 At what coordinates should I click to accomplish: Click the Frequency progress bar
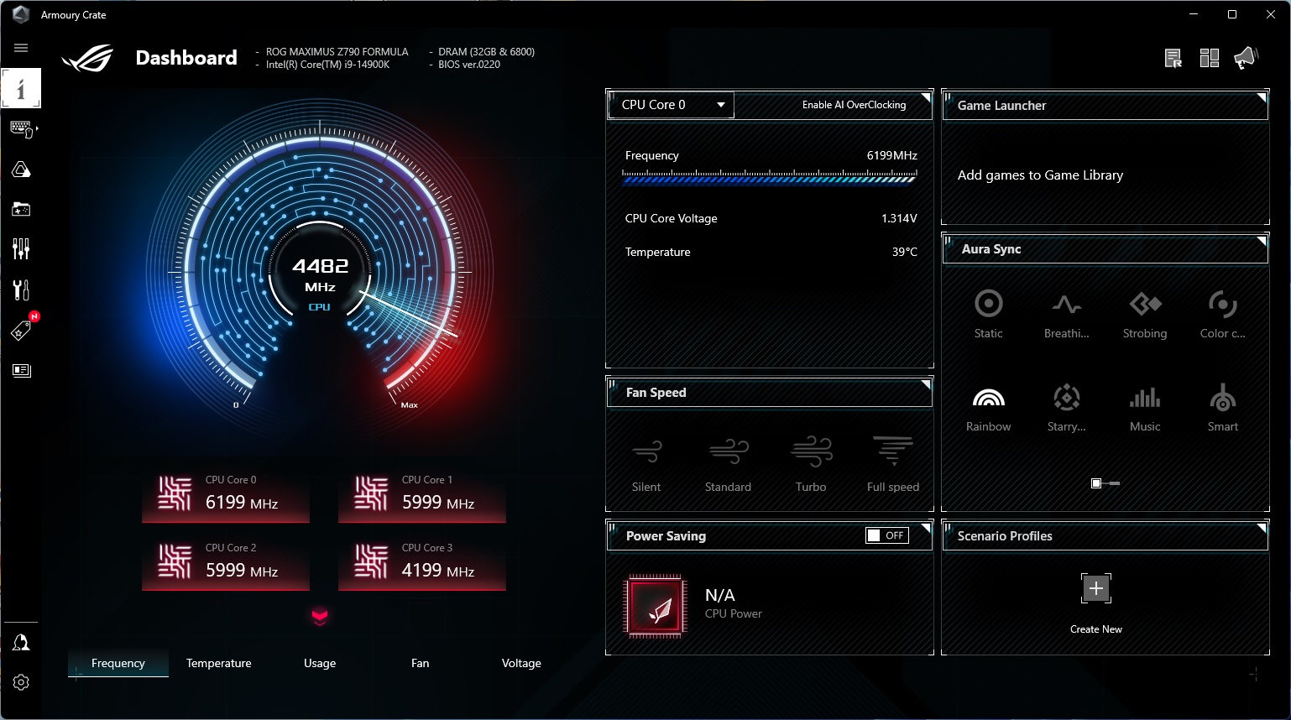[770, 176]
